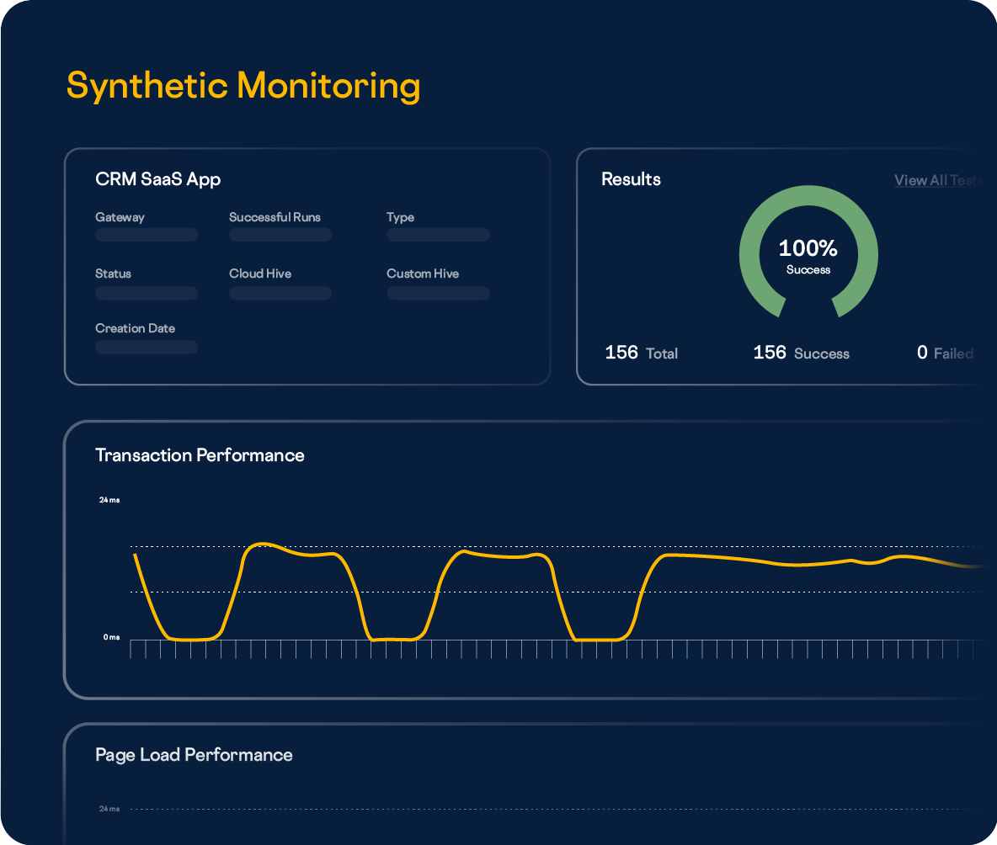Click the Gateway value field
This screenshot has width=997, height=845.
point(147,235)
